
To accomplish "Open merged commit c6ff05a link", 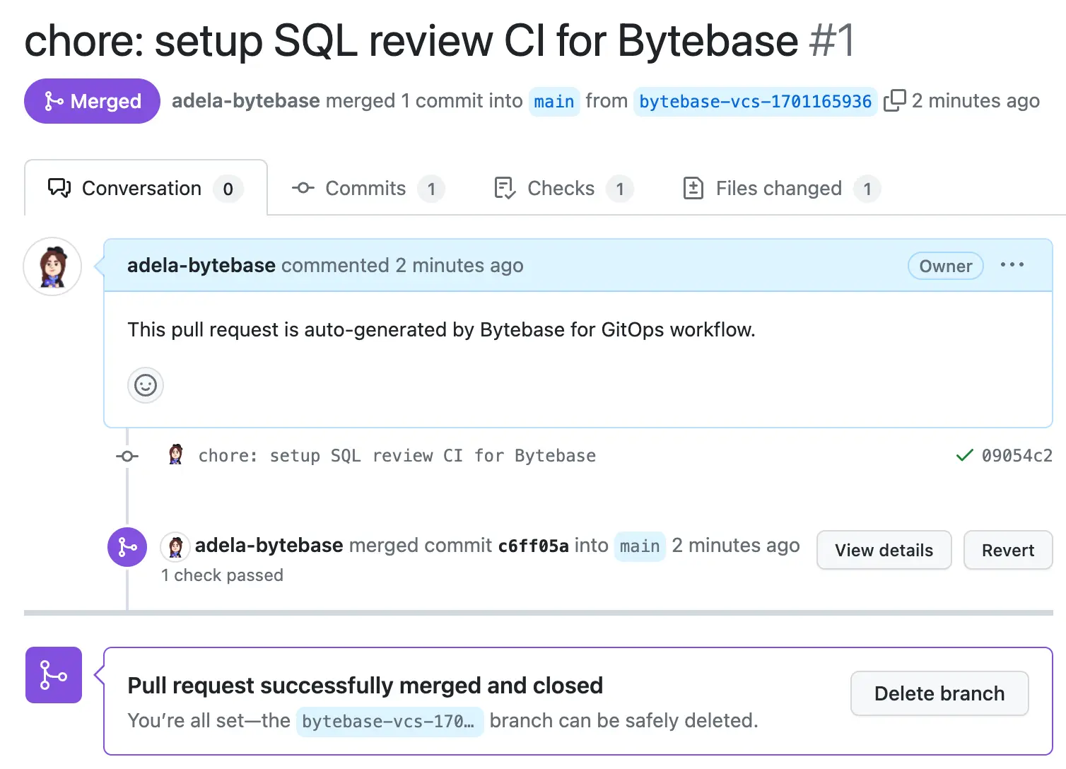I will (534, 546).
